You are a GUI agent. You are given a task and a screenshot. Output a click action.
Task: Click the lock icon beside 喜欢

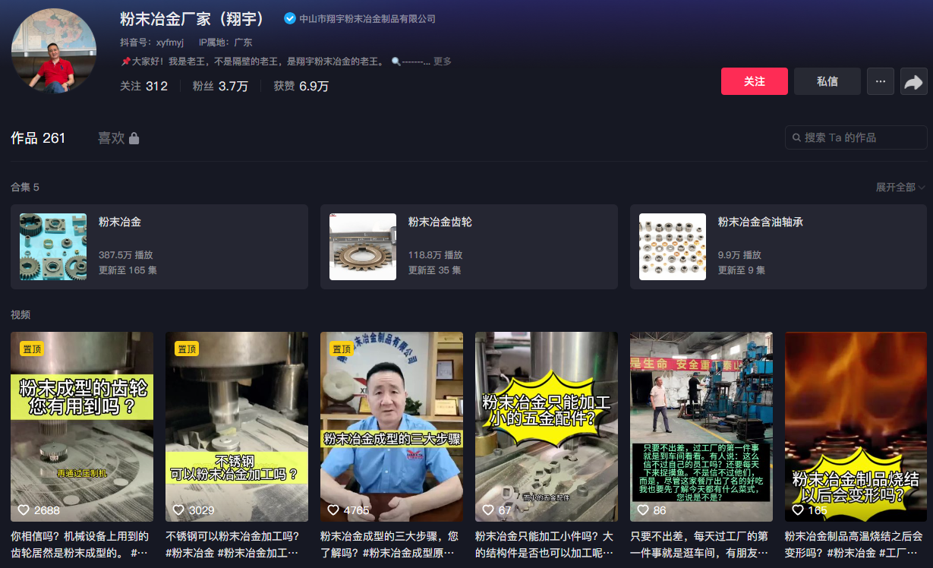pyautogui.click(x=134, y=138)
